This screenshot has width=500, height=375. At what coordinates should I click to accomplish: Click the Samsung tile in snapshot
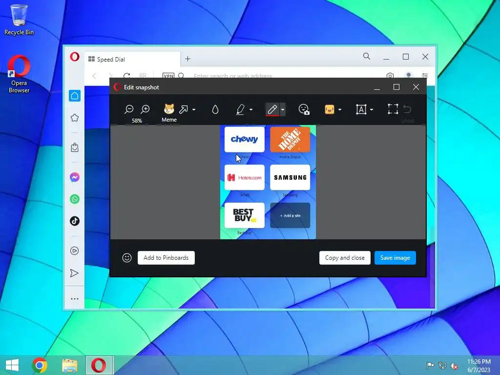[290, 177]
